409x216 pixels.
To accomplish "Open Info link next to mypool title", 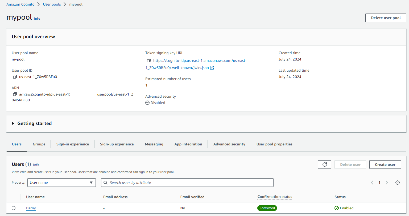I will (x=37, y=19).
